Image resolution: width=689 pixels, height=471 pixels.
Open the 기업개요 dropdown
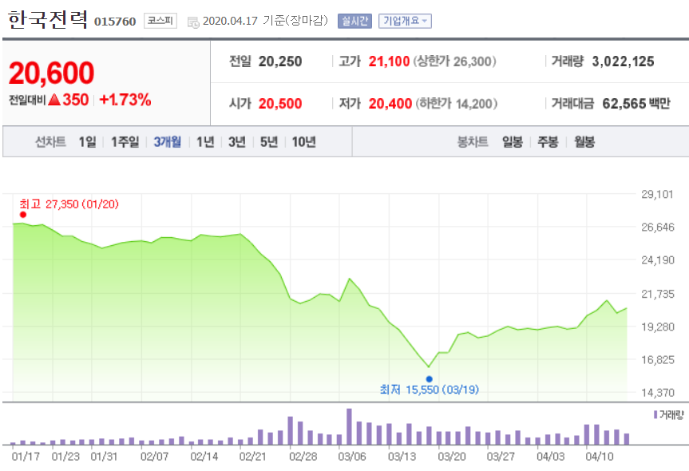click(x=405, y=21)
